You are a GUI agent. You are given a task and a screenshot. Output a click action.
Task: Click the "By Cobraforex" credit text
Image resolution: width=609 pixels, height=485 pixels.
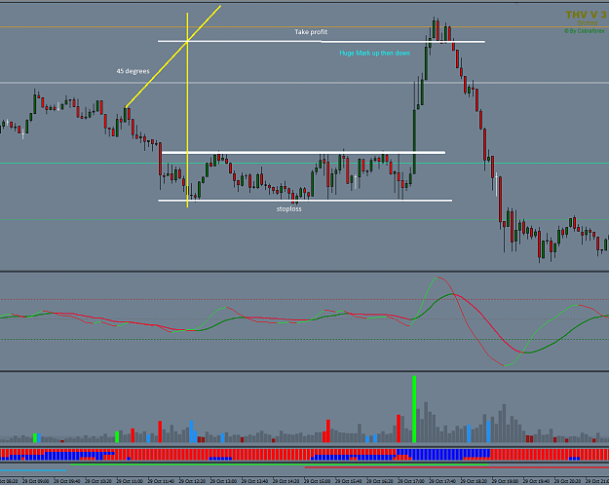click(x=584, y=30)
